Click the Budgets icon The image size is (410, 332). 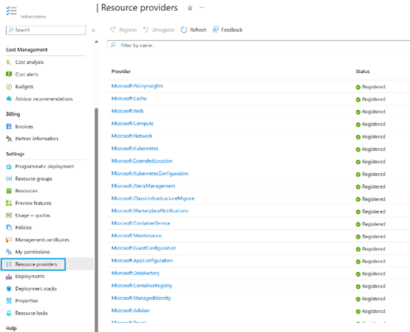coord(9,87)
